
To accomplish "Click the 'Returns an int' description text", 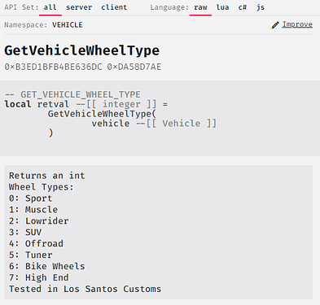I will (x=47, y=176).
